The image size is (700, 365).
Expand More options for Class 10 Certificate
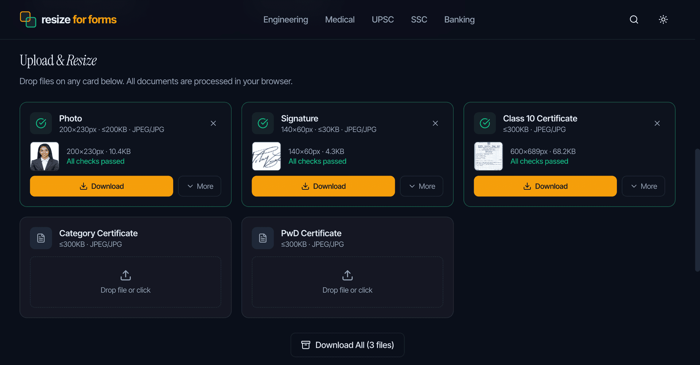pos(643,186)
